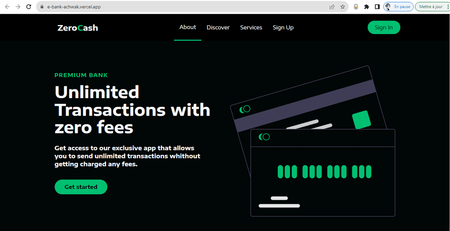450x231 pixels.
Task: Click the ZeroCash logo
Action: click(x=77, y=28)
